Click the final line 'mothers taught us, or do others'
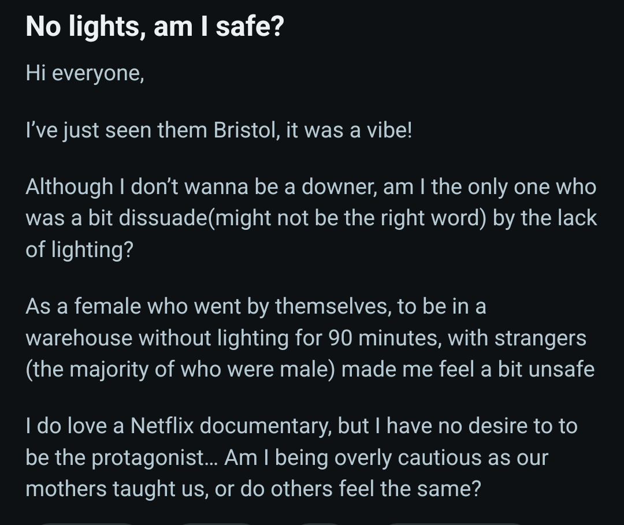Image resolution: width=624 pixels, height=525 pixels. coord(252,489)
